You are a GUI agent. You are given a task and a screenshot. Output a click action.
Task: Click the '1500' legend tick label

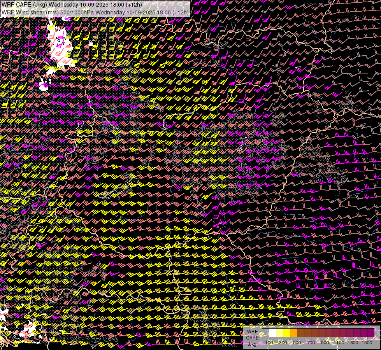[367, 343]
